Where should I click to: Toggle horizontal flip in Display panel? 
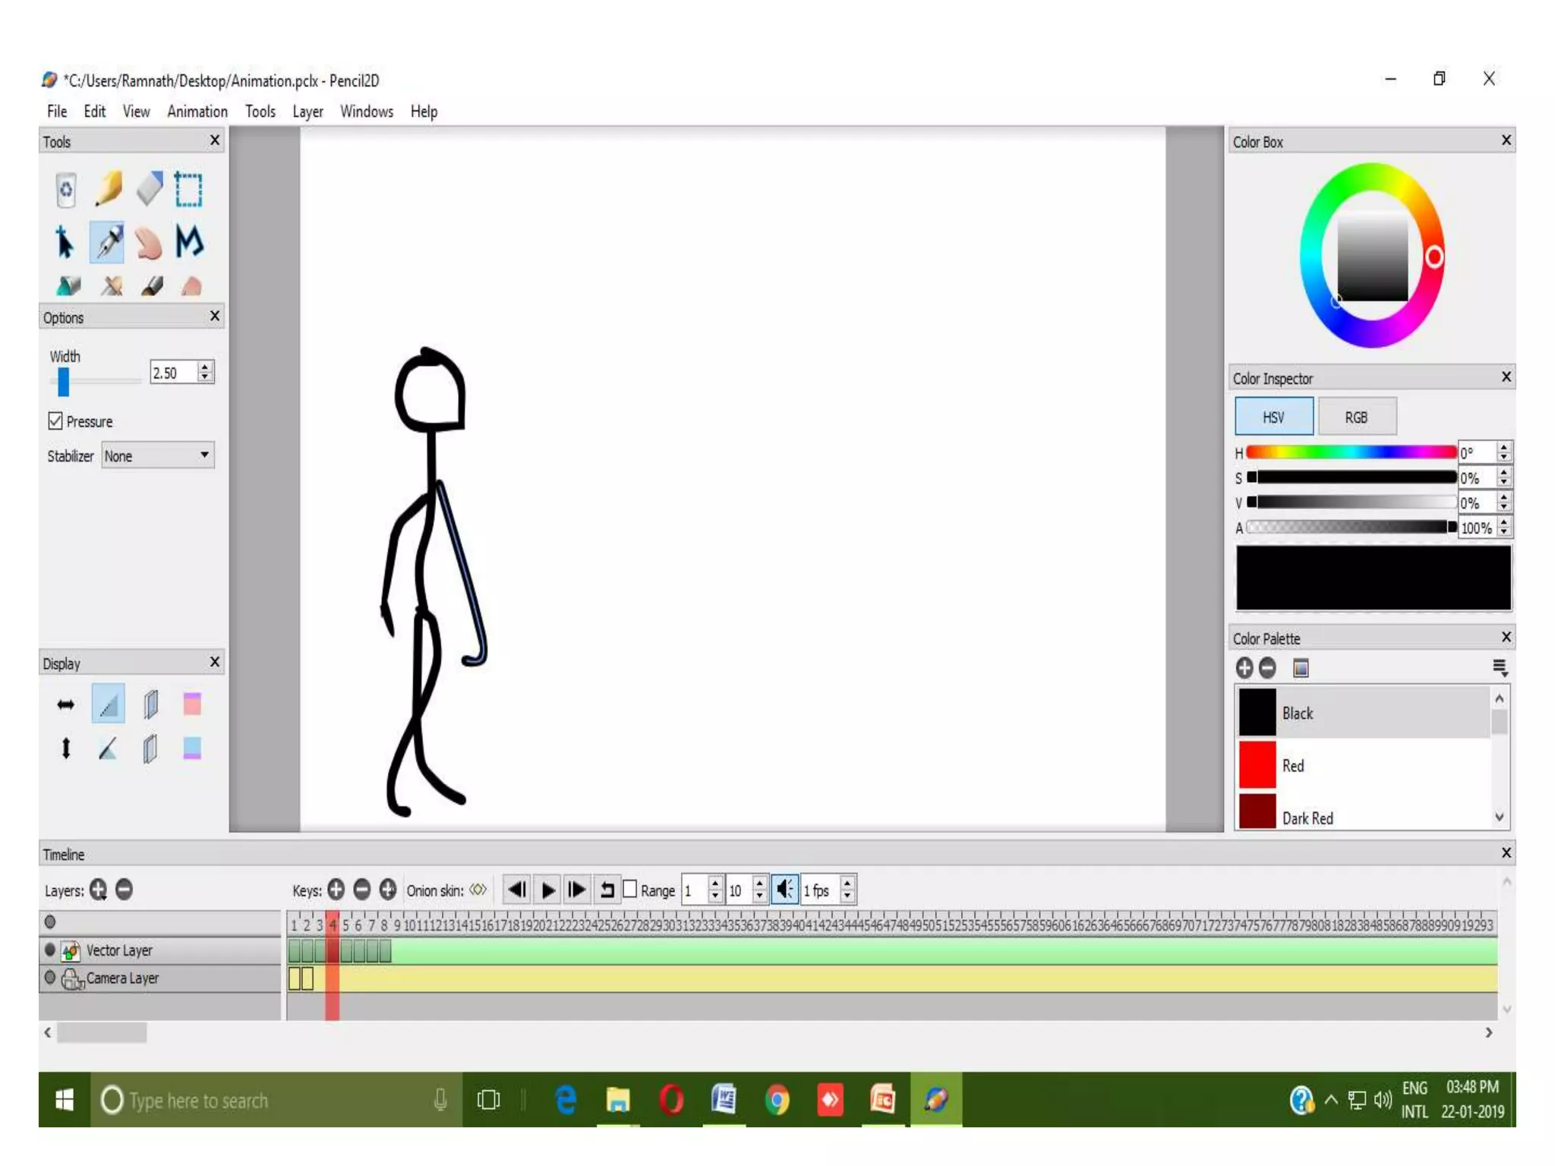(66, 705)
